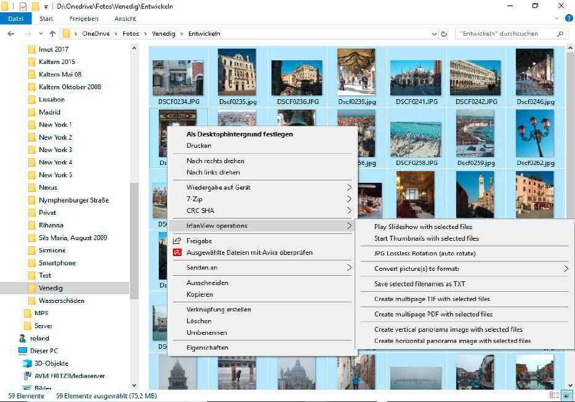Click the Avira scan icon
575x402 pixels.
[x=177, y=252]
